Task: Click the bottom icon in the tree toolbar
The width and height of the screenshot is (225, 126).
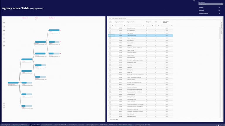Action: (4, 46)
